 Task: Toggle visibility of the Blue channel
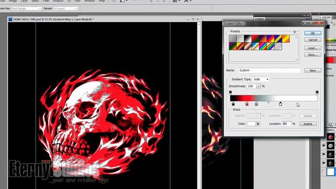(324, 163)
